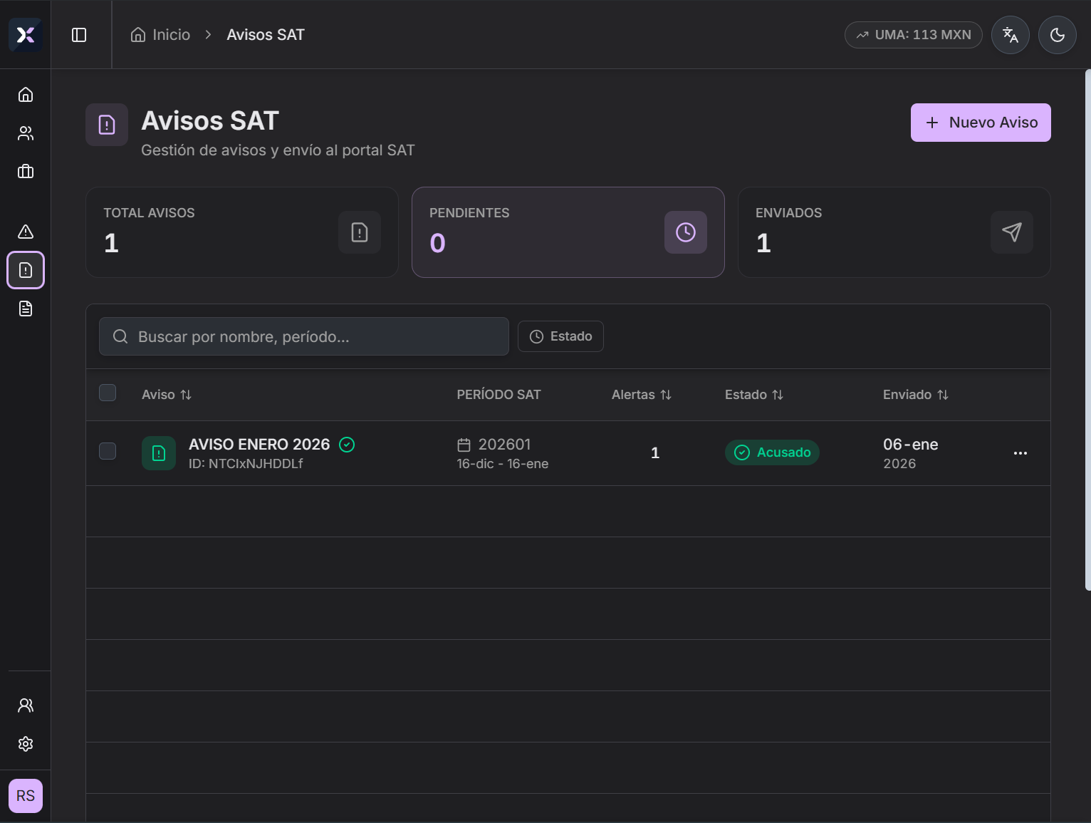This screenshot has height=823, width=1091.
Task: Sort the table by the Aviso column
Action: click(167, 395)
